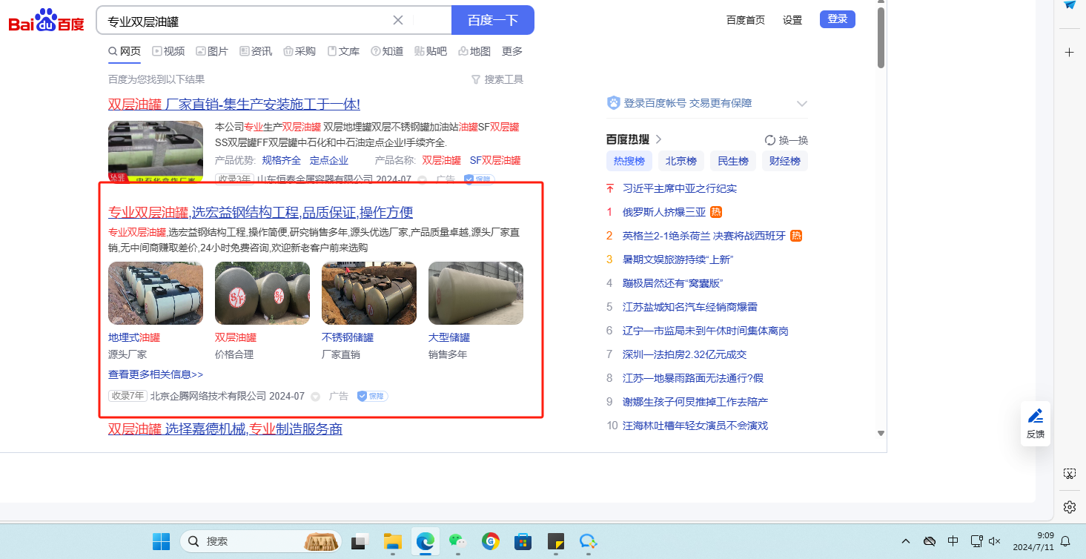1086x559 pixels.
Task: Open the 知道 tab
Action: [387, 51]
